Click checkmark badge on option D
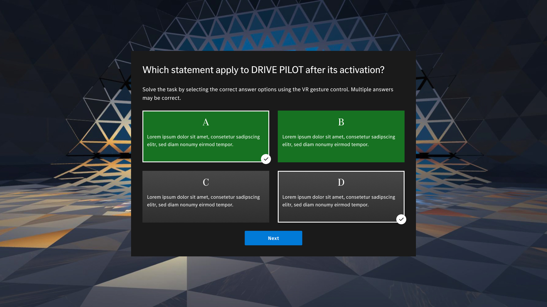Image resolution: width=547 pixels, height=307 pixels. (x=401, y=219)
